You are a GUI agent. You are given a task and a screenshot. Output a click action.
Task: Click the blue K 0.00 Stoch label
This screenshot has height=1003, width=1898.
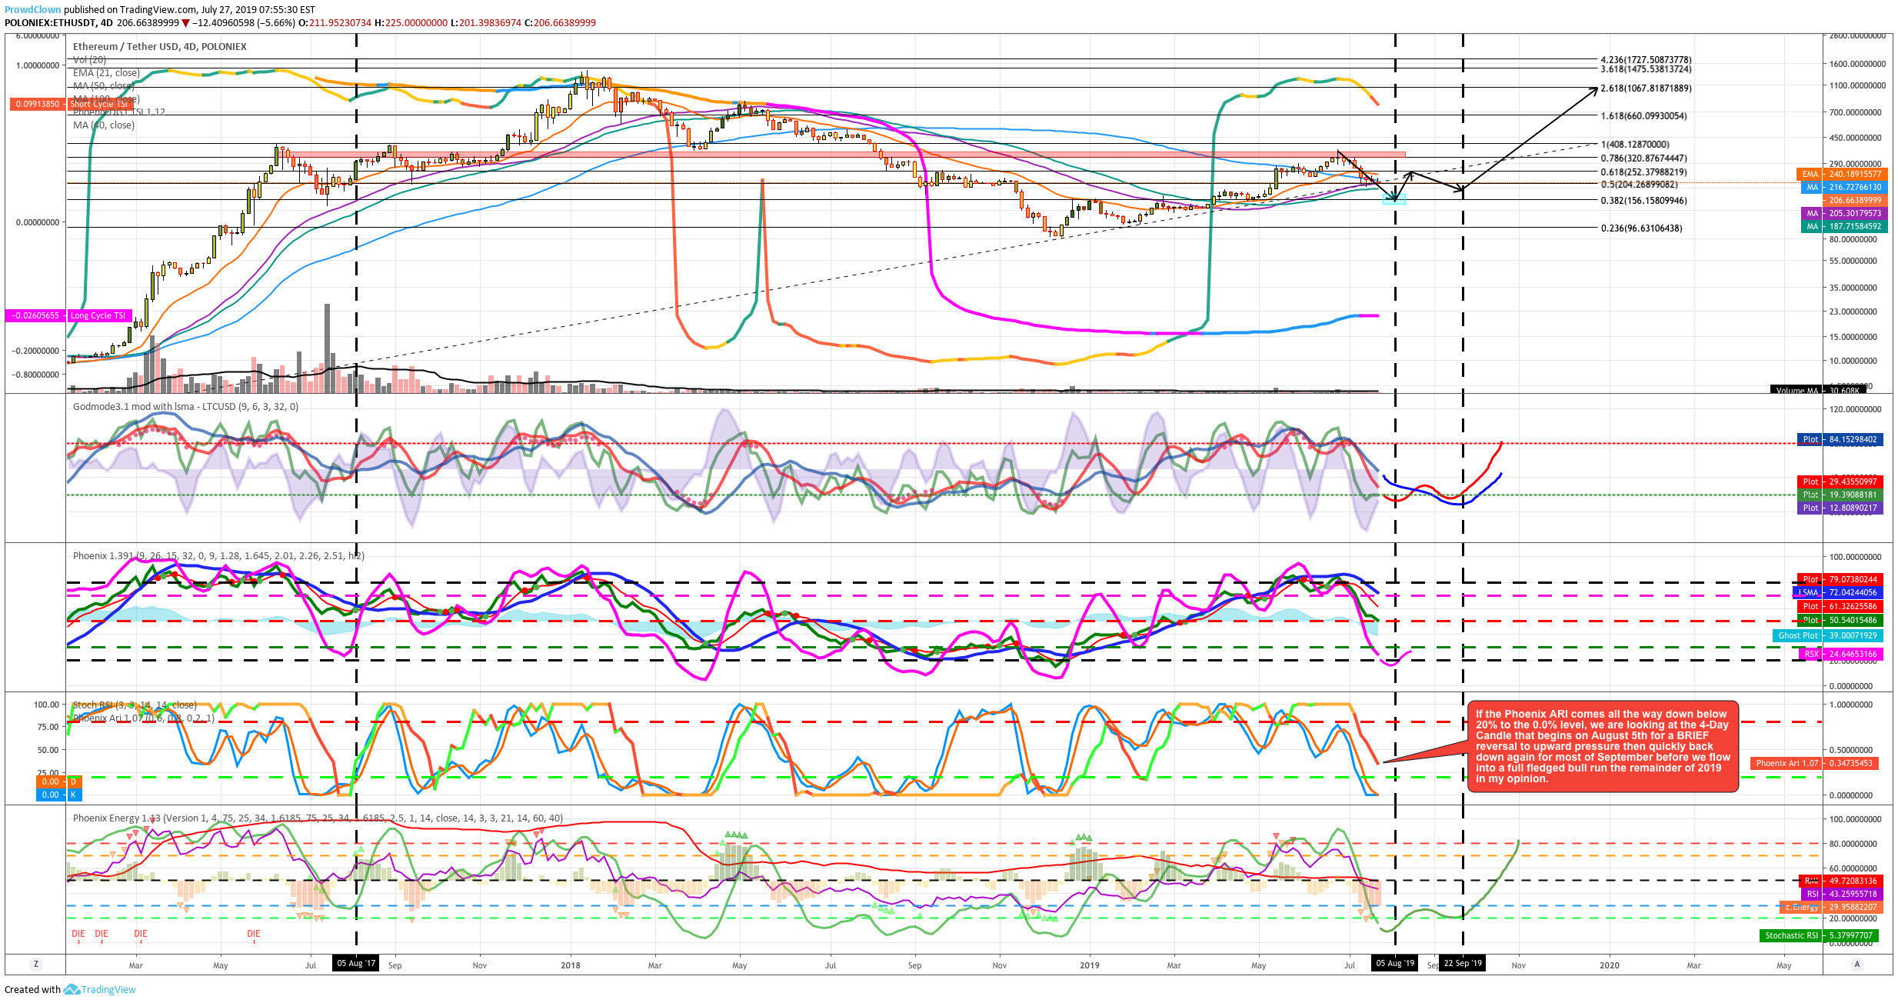tap(58, 795)
